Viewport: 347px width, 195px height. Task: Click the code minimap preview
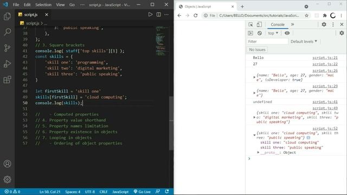162,41
